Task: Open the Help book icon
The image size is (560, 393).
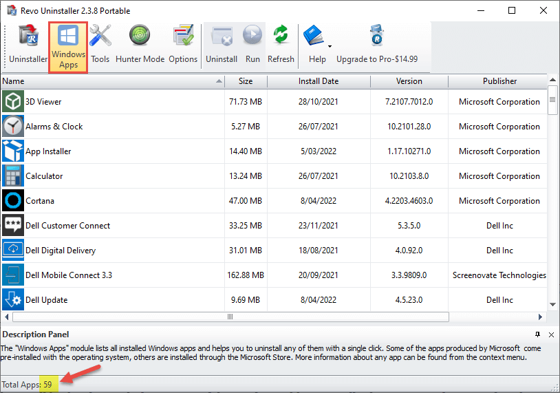Action: coord(314,36)
